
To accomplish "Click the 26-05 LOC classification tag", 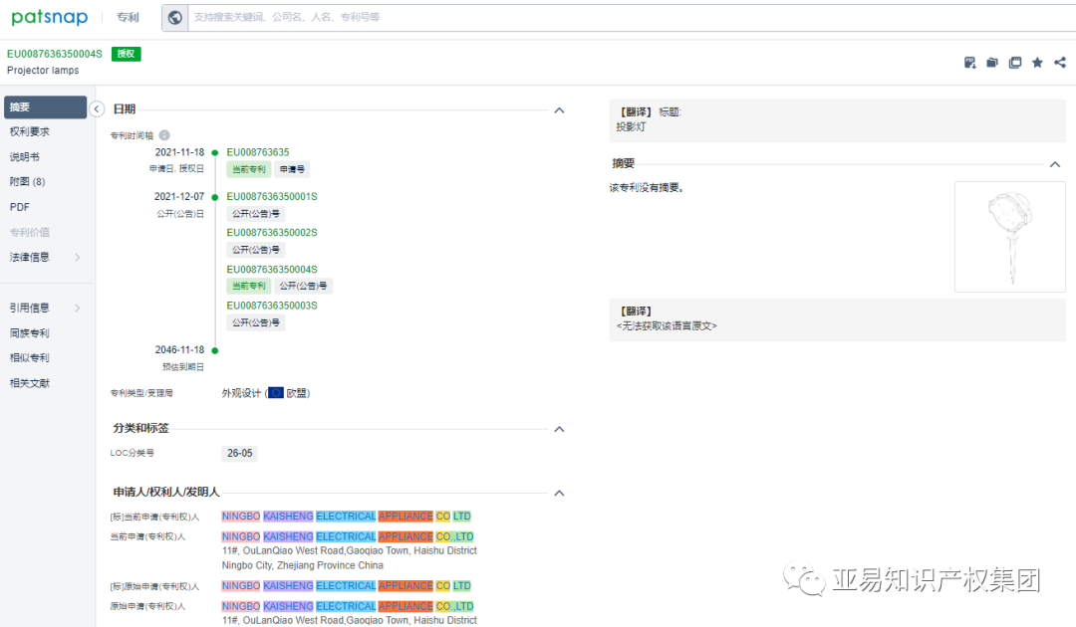I will pos(239,453).
